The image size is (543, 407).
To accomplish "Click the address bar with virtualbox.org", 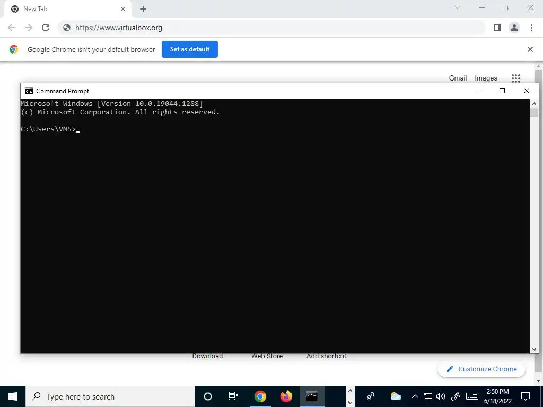I will coord(271,28).
